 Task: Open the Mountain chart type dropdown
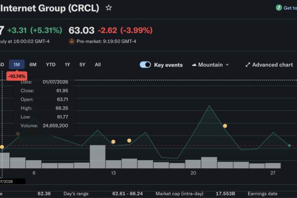point(210,65)
